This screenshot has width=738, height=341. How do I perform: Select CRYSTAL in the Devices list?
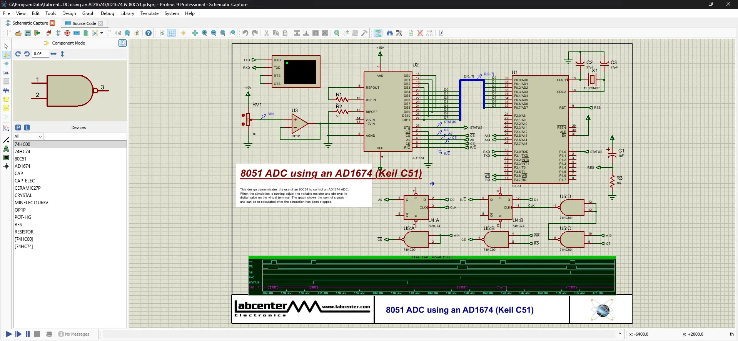click(x=70, y=195)
